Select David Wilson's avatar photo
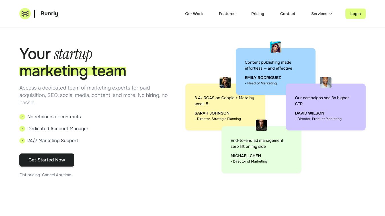The width and height of the screenshot is (385, 216). [x=326, y=82]
